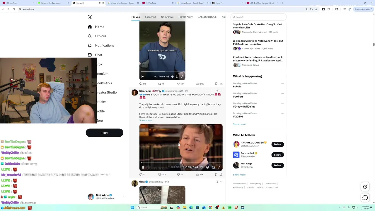
Task: Seek the Stock market video progress bar
Action: pos(181,162)
